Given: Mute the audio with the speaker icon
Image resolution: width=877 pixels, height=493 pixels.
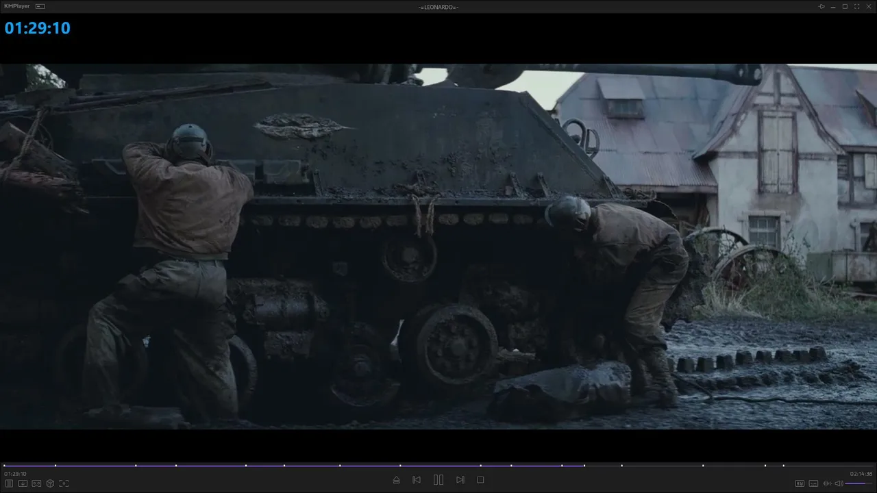Looking at the screenshot, I should 839,483.
